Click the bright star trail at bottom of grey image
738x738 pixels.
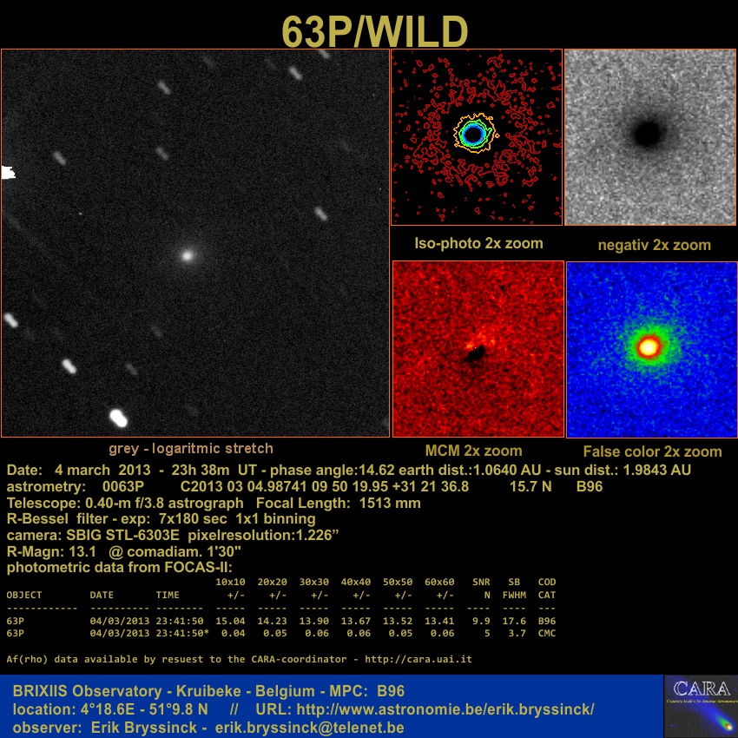click(119, 418)
